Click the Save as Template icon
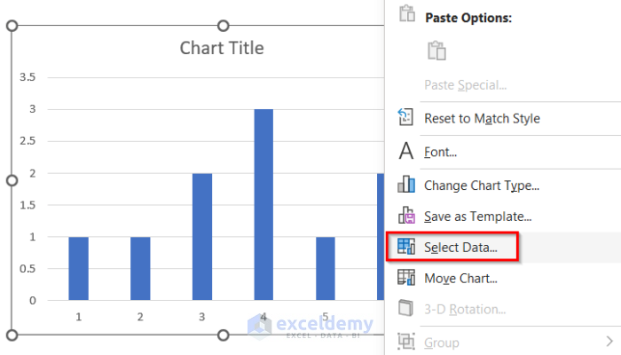This screenshot has height=355, width=621. pyautogui.click(x=406, y=216)
